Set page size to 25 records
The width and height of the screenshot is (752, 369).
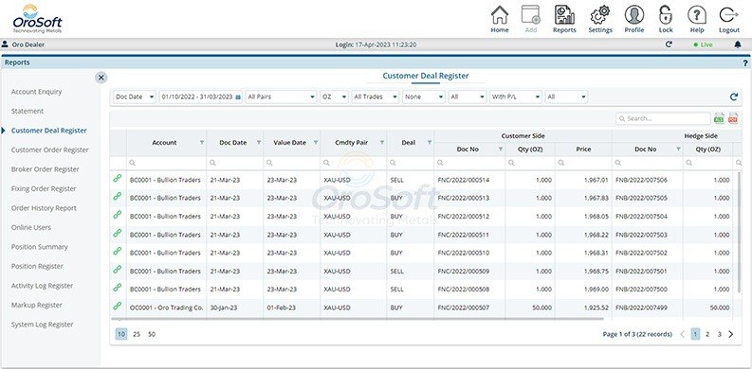tap(137, 334)
